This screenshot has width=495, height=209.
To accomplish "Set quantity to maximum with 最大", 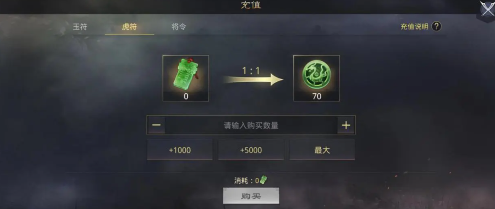I will click(322, 150).
